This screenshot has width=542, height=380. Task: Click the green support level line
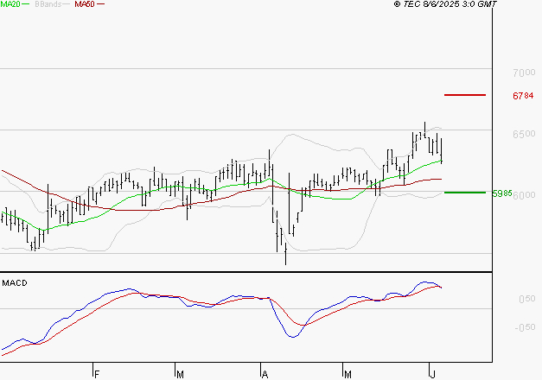pyautogui.click(x=465, y=193)
